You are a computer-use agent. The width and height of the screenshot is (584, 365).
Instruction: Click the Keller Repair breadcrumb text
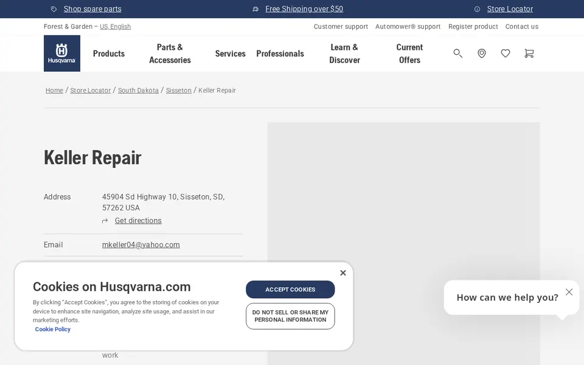pyautogui.click(x=217, y=90)
